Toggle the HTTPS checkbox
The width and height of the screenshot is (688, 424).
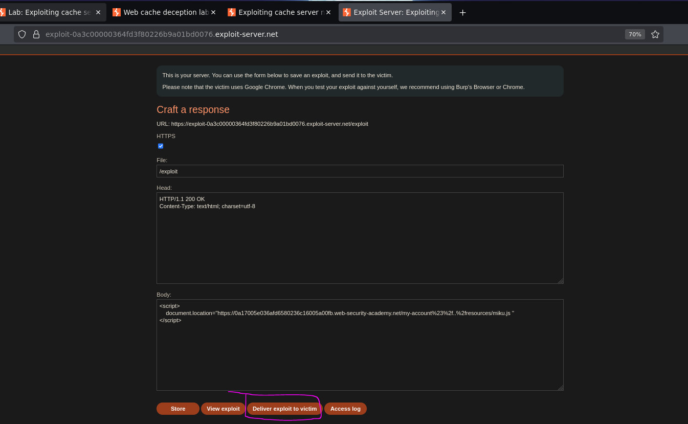point(161,146)
